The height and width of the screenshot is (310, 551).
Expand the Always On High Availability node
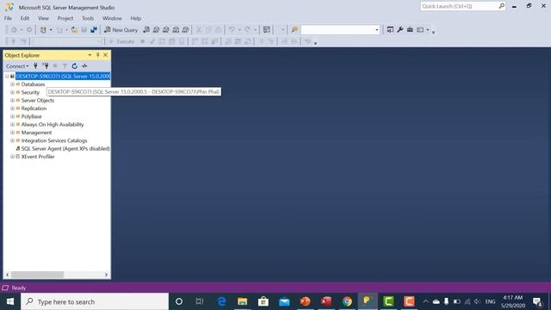(x=12, y=124)
